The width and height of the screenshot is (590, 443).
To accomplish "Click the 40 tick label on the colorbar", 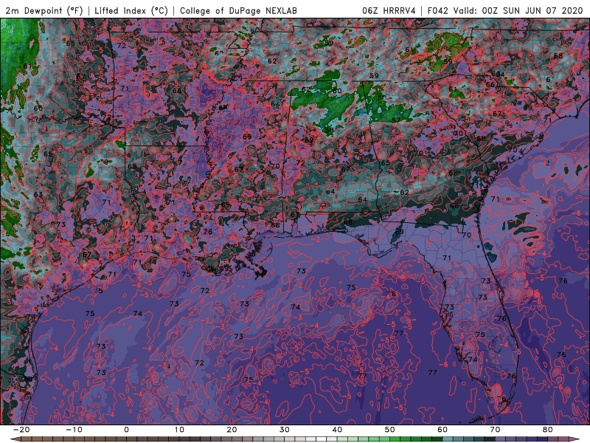I will click(337, 430).
